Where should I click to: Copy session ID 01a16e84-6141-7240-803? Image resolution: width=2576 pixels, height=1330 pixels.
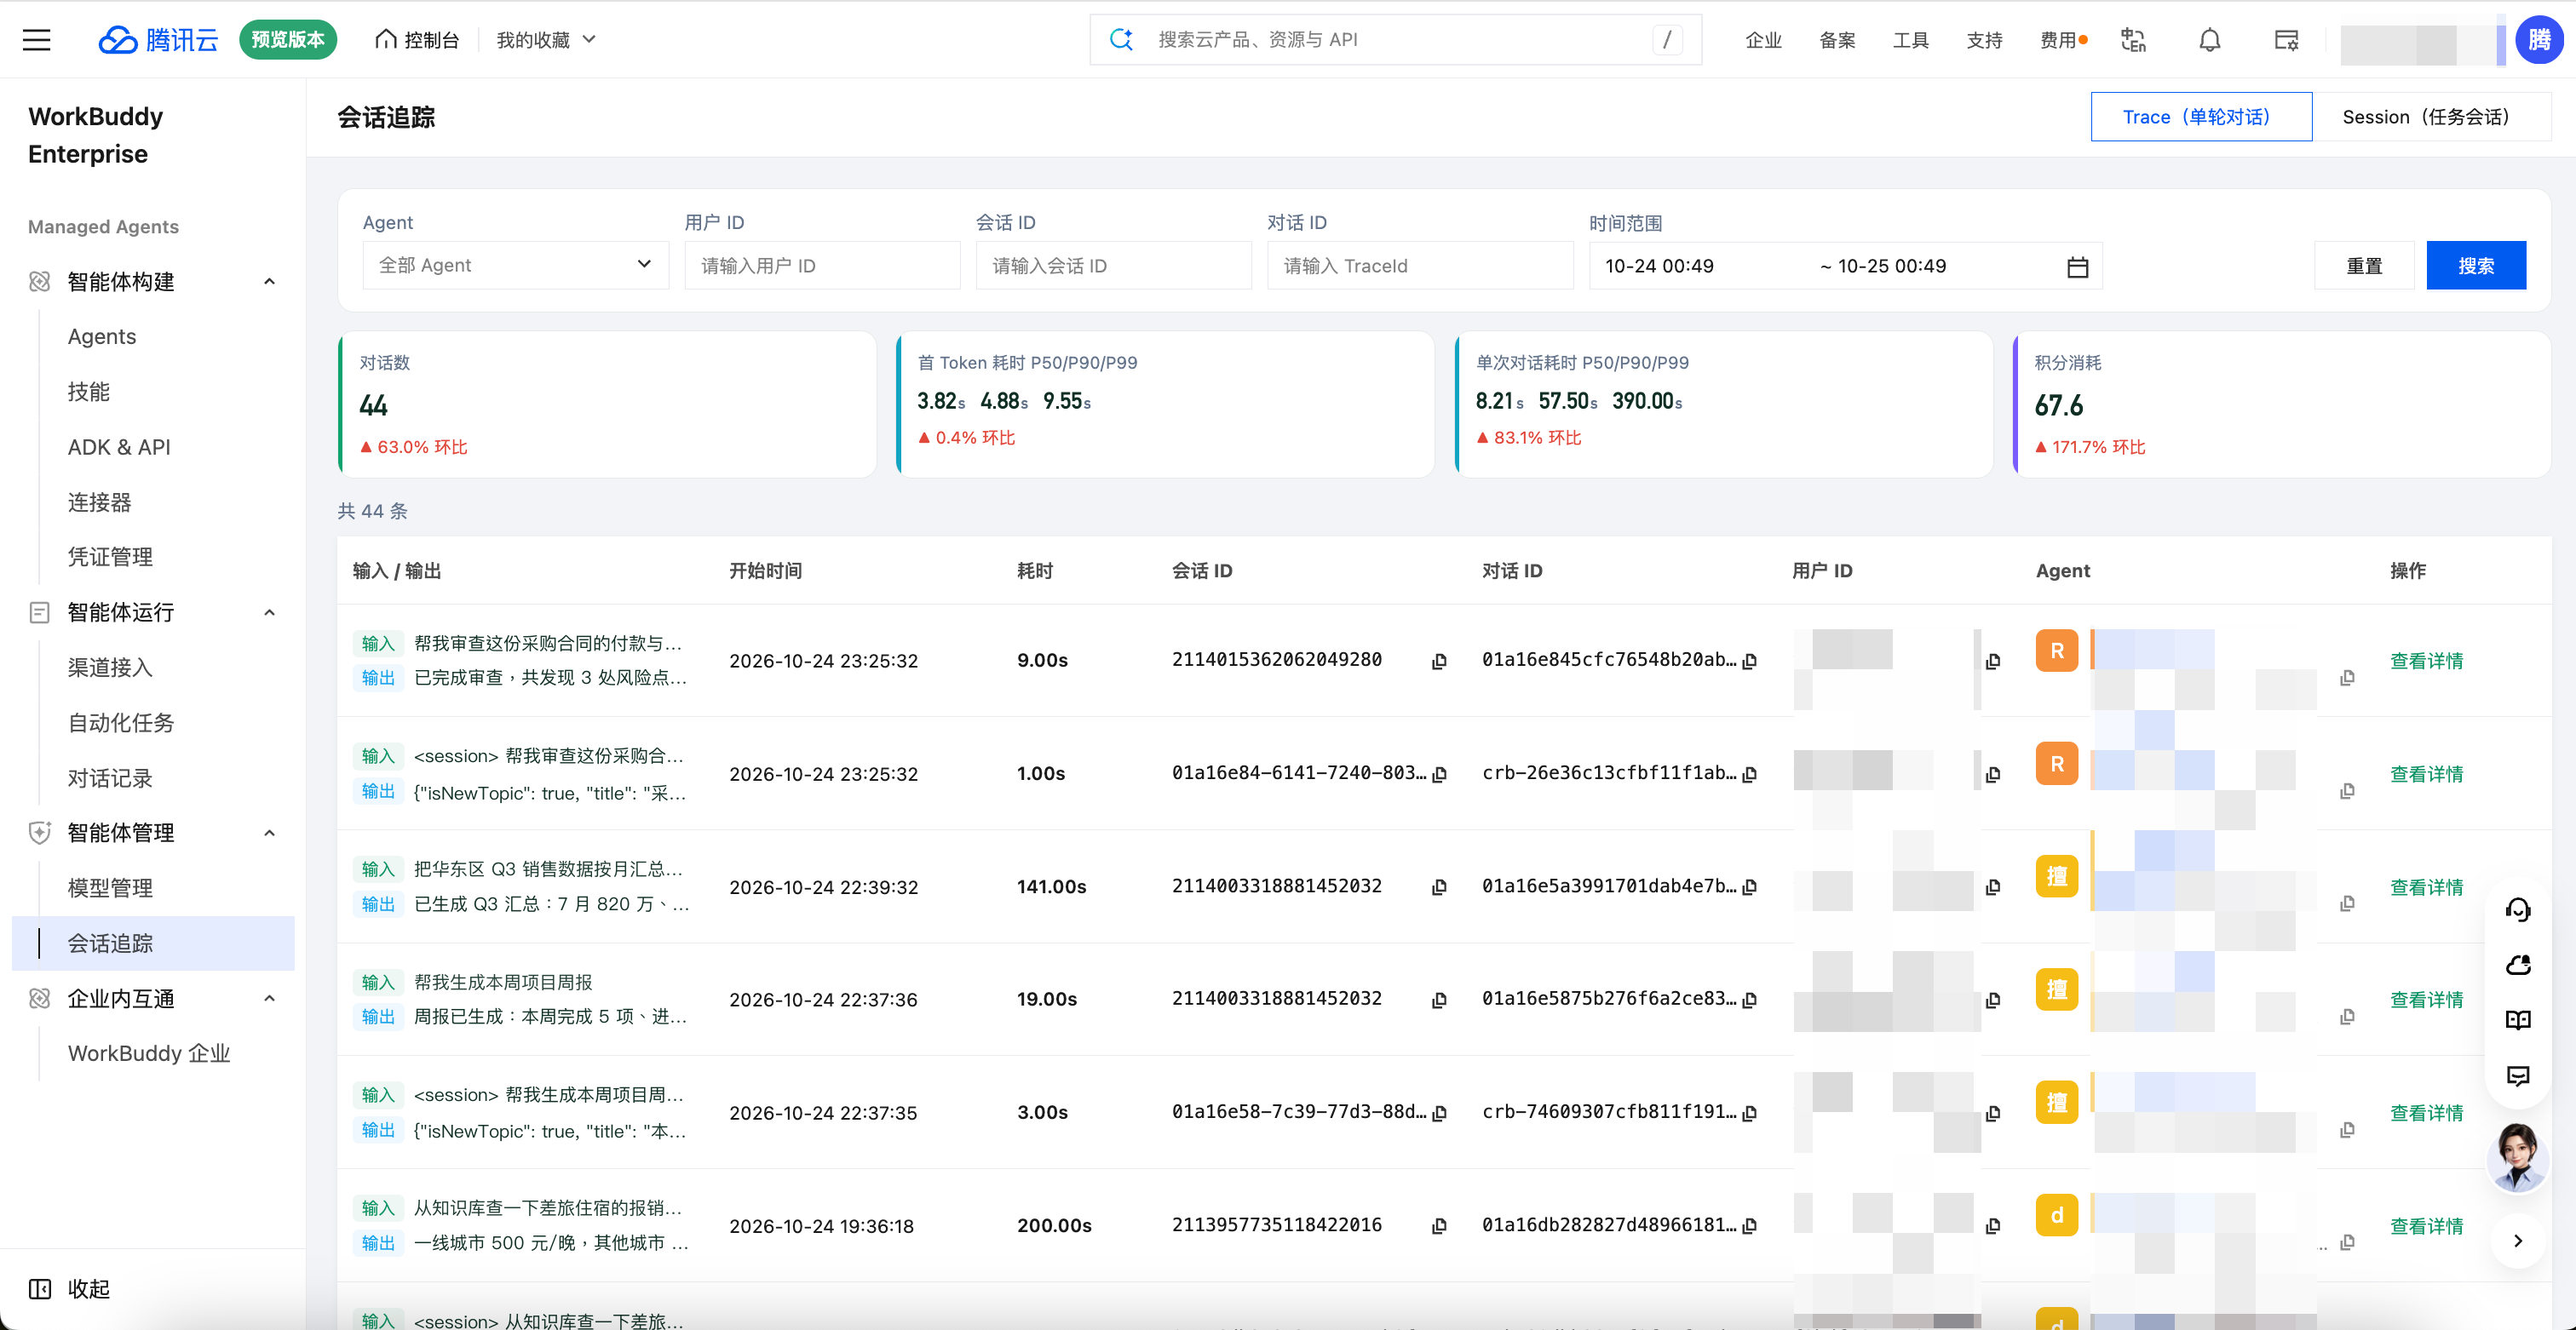pyautogui.click(x=1439, y=775)
